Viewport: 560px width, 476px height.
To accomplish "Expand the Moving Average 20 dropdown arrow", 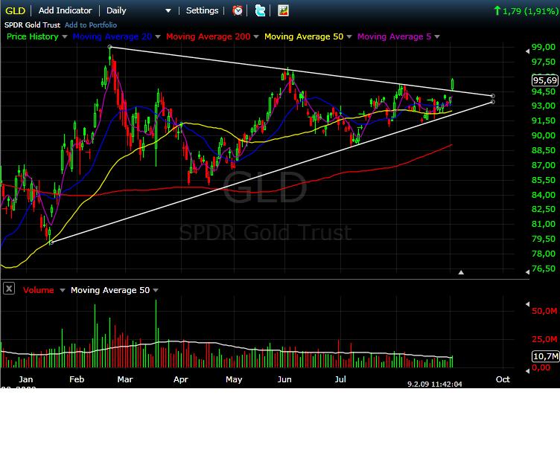I will point(158,36).
